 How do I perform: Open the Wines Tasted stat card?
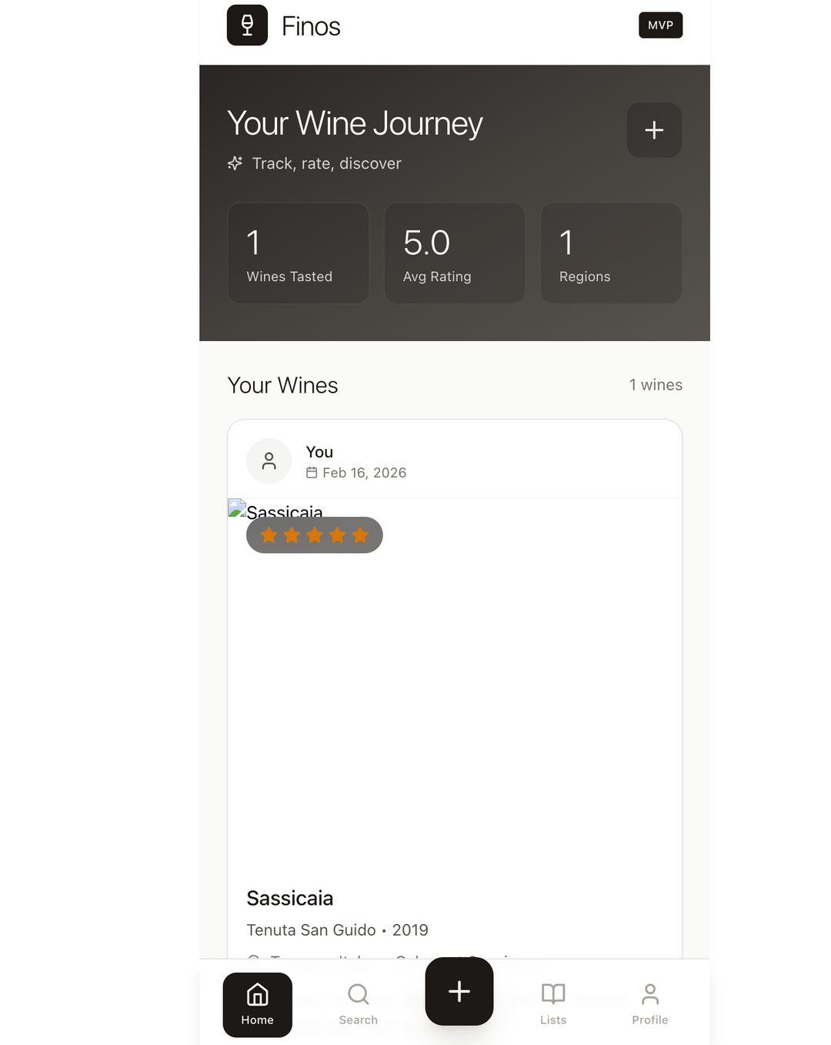tap(298, 253)
